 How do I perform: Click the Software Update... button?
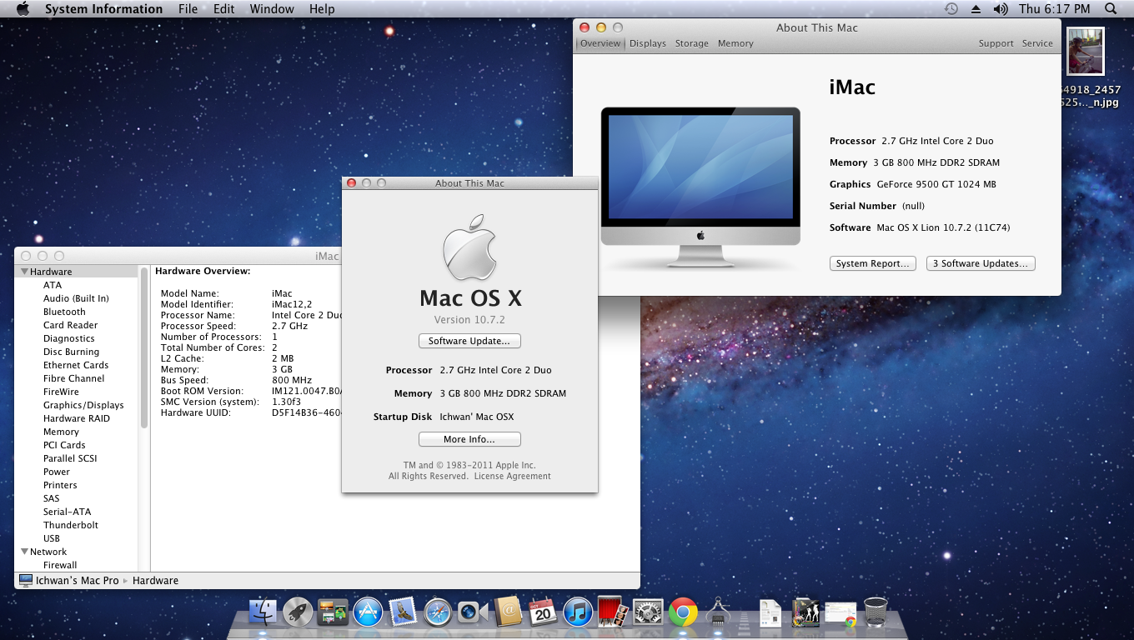[469, 341]
